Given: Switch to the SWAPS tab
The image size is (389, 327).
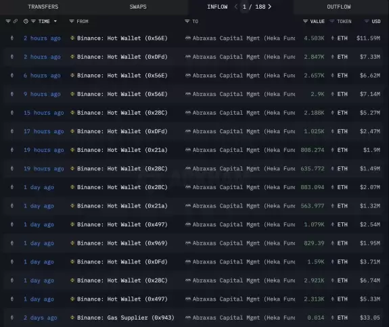Looking at the screenshot, I should pyautogui.click(x=138, y=7).
